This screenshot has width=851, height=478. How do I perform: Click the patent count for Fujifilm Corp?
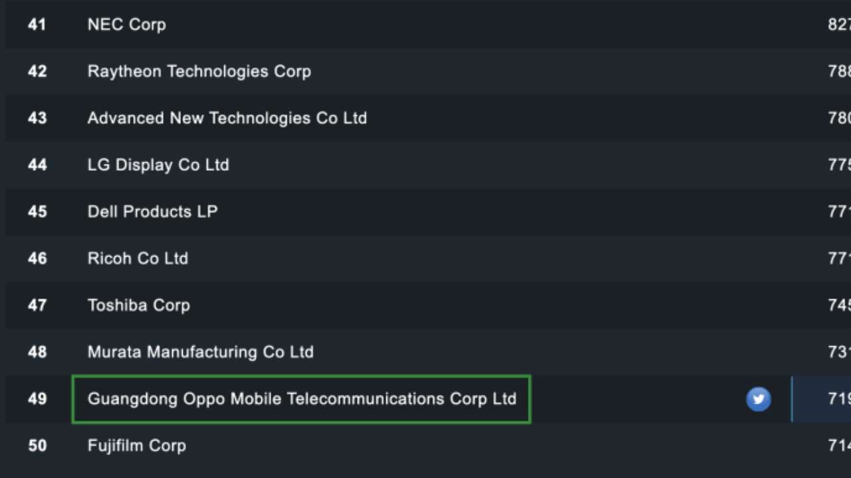[839, 445]
